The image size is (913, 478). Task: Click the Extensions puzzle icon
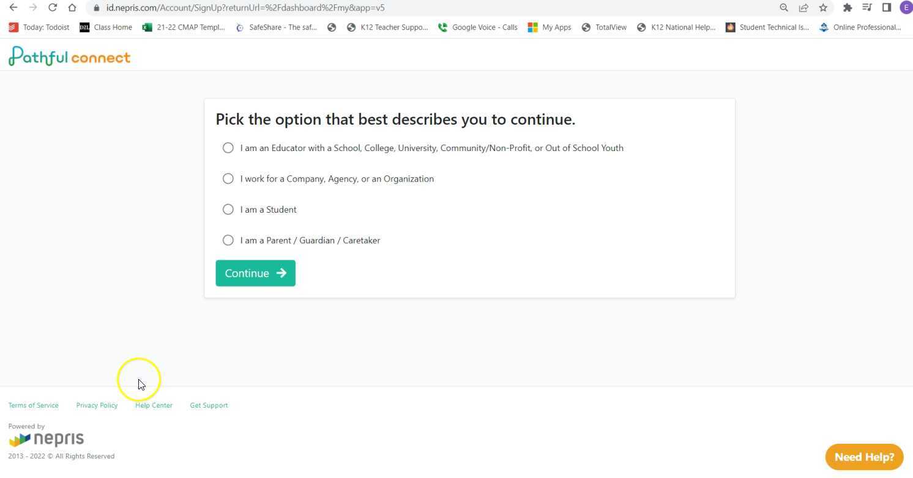coord(848,8)
